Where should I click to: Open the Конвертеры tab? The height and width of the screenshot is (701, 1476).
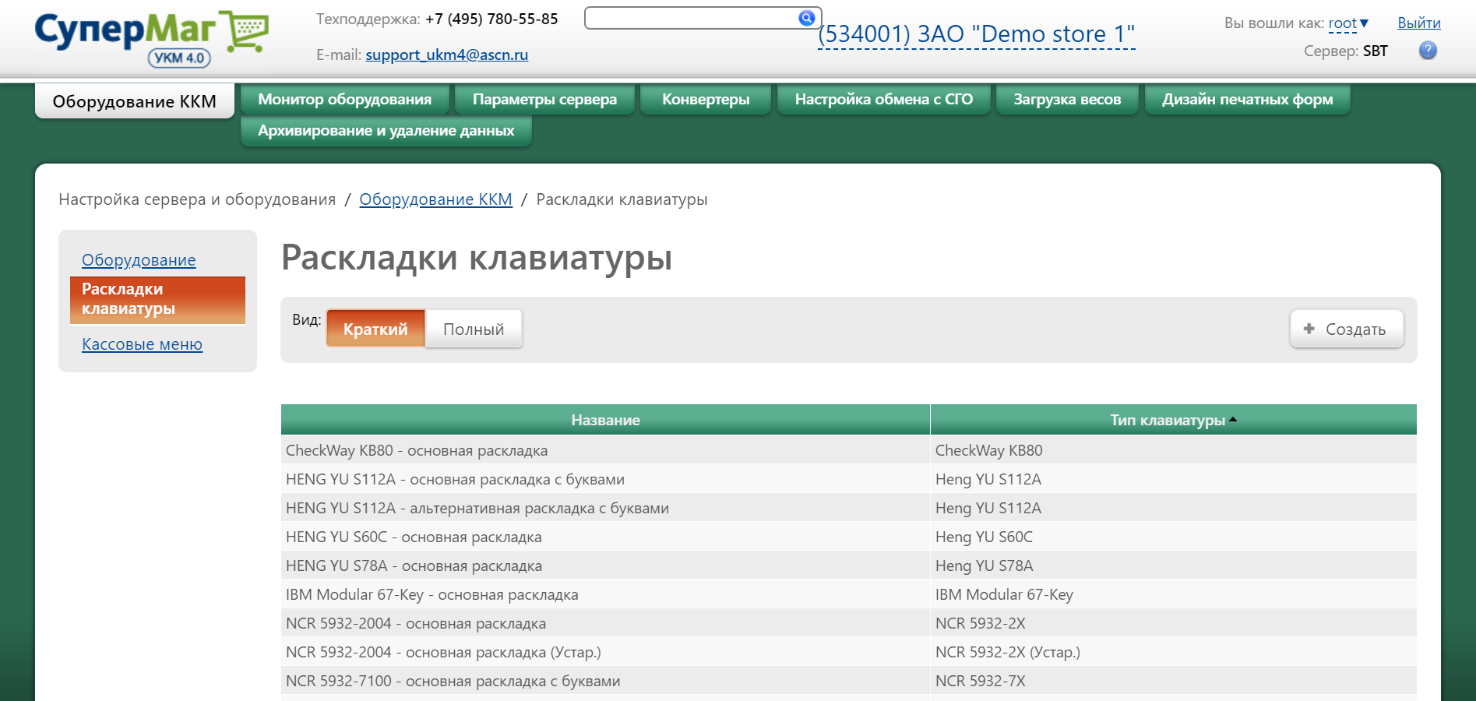[706, 100]
